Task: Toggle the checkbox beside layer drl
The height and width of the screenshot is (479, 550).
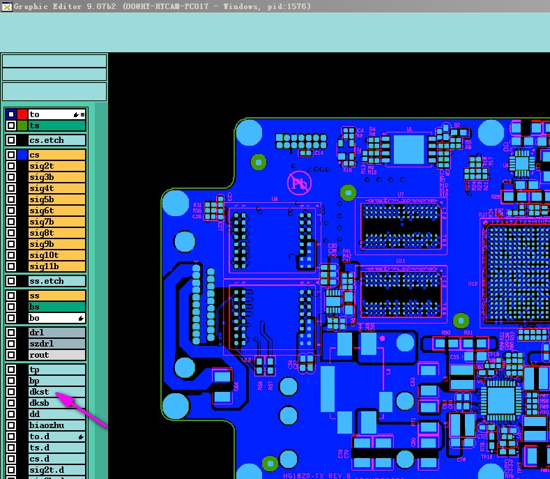Action: pyautogui.click(x=11, y=333)
